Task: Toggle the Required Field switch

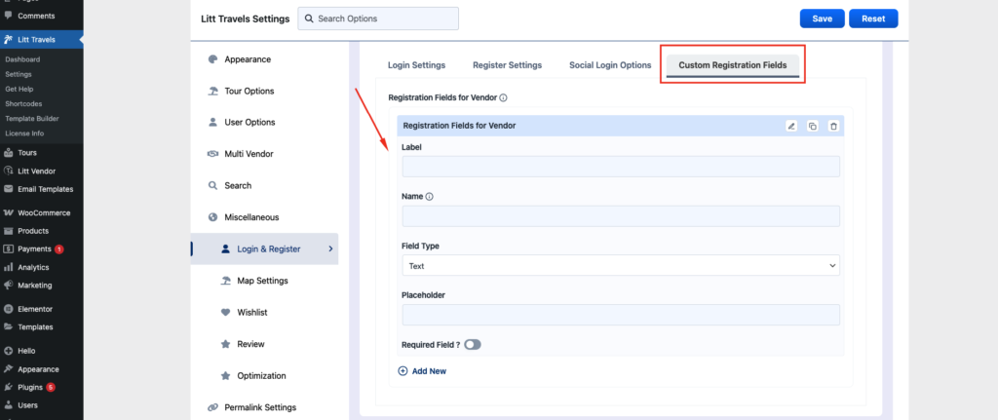Action: pyautogui.click(x=473, y=344)
